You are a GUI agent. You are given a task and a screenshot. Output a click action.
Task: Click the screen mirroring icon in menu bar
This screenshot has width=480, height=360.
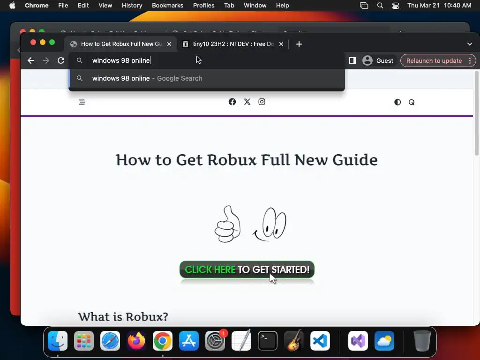[364, 6]
